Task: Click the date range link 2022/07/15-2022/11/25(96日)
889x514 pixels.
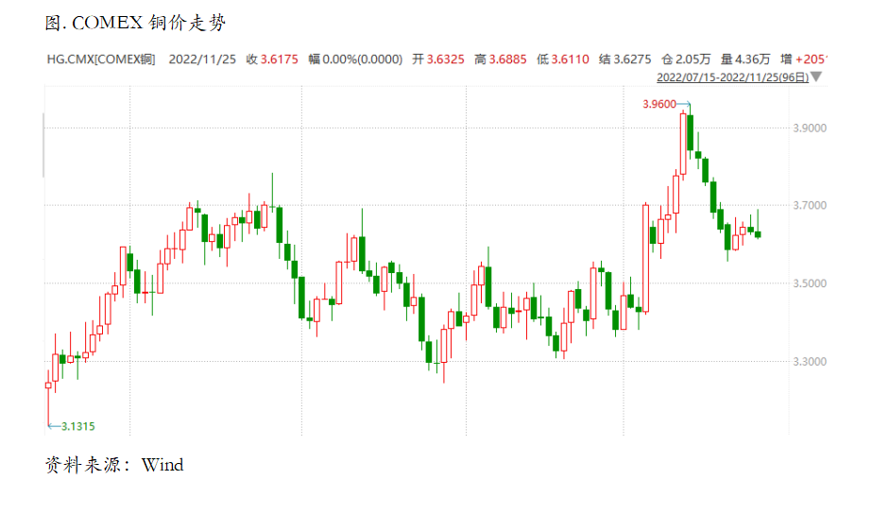Action: point(732,77)
